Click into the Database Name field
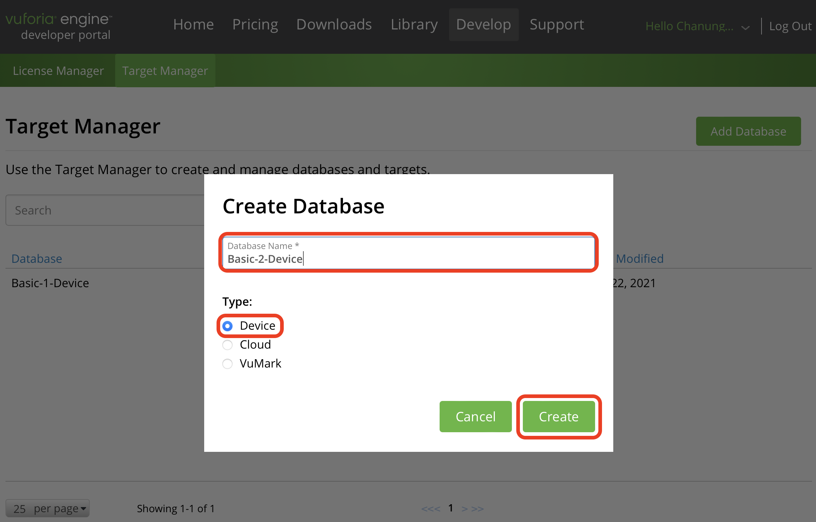This screenshot has width=816, height=522. pos(408,253)
